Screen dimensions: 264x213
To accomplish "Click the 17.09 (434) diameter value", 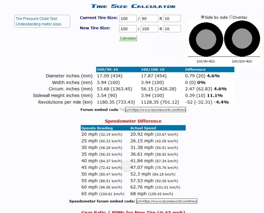I will [x=110, y=76].
